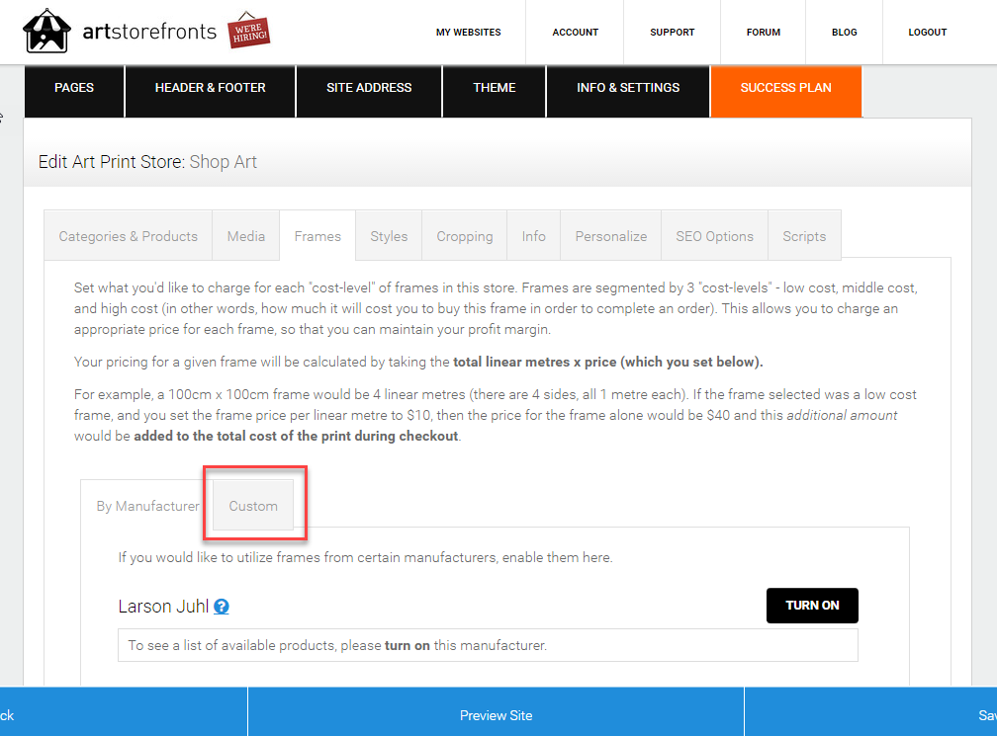This screenshot has width=997, height=736.
Task: Open the My Websites link
Action: [x=469, y=33]
